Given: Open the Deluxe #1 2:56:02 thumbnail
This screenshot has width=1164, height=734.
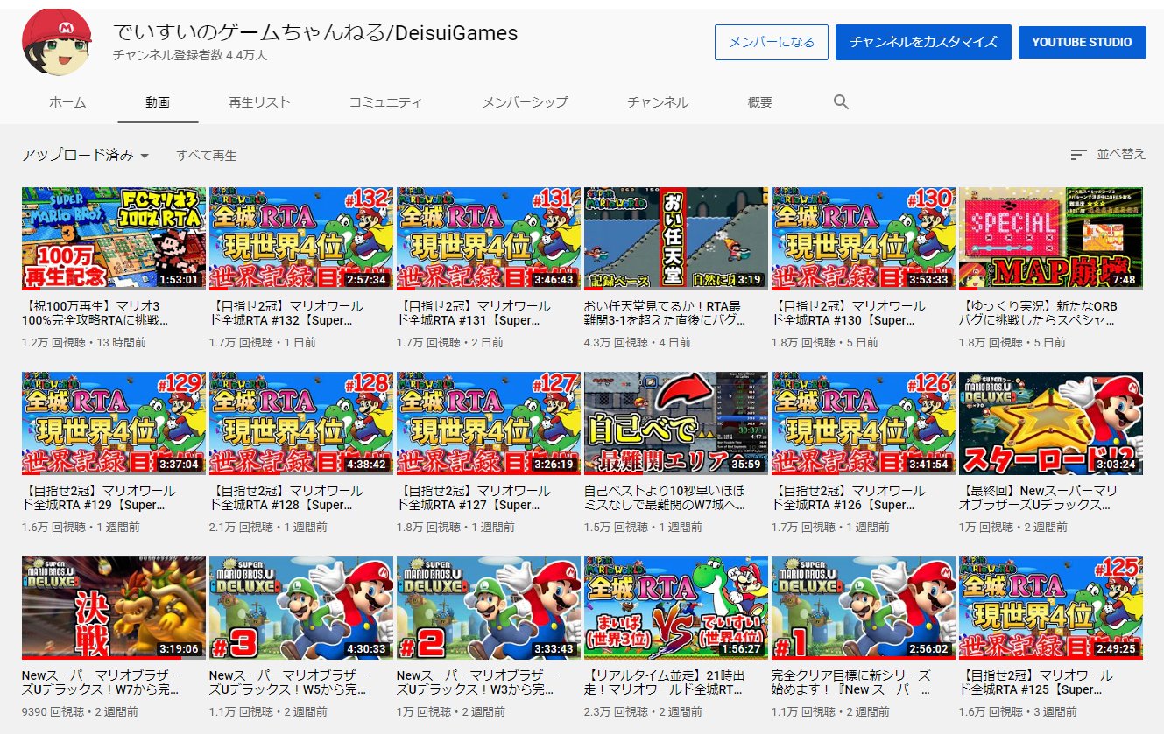Looking at the screenshot, I should click(x=864, y=608).
